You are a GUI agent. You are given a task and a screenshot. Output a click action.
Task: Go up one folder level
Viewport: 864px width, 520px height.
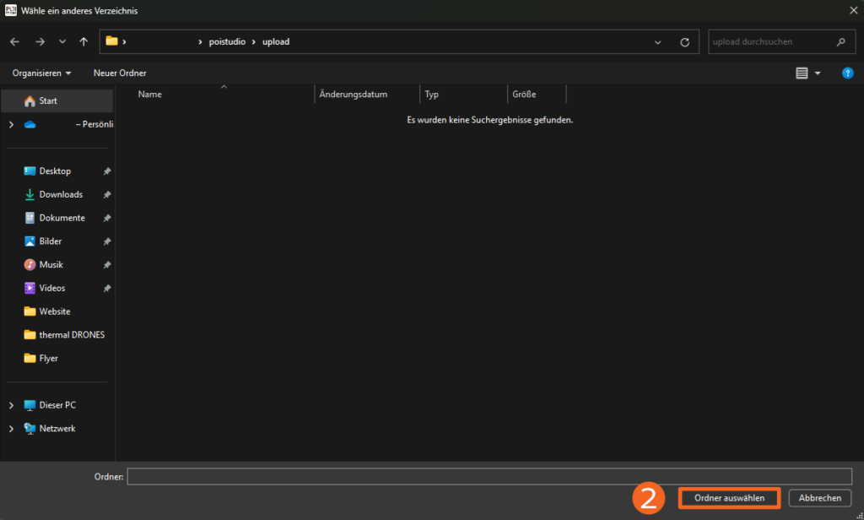coord(84,41)
